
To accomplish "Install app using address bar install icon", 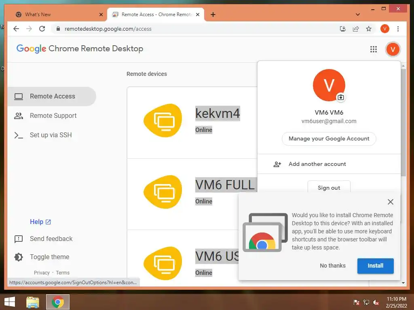I will pyautogui.click(x=343, y=29).
